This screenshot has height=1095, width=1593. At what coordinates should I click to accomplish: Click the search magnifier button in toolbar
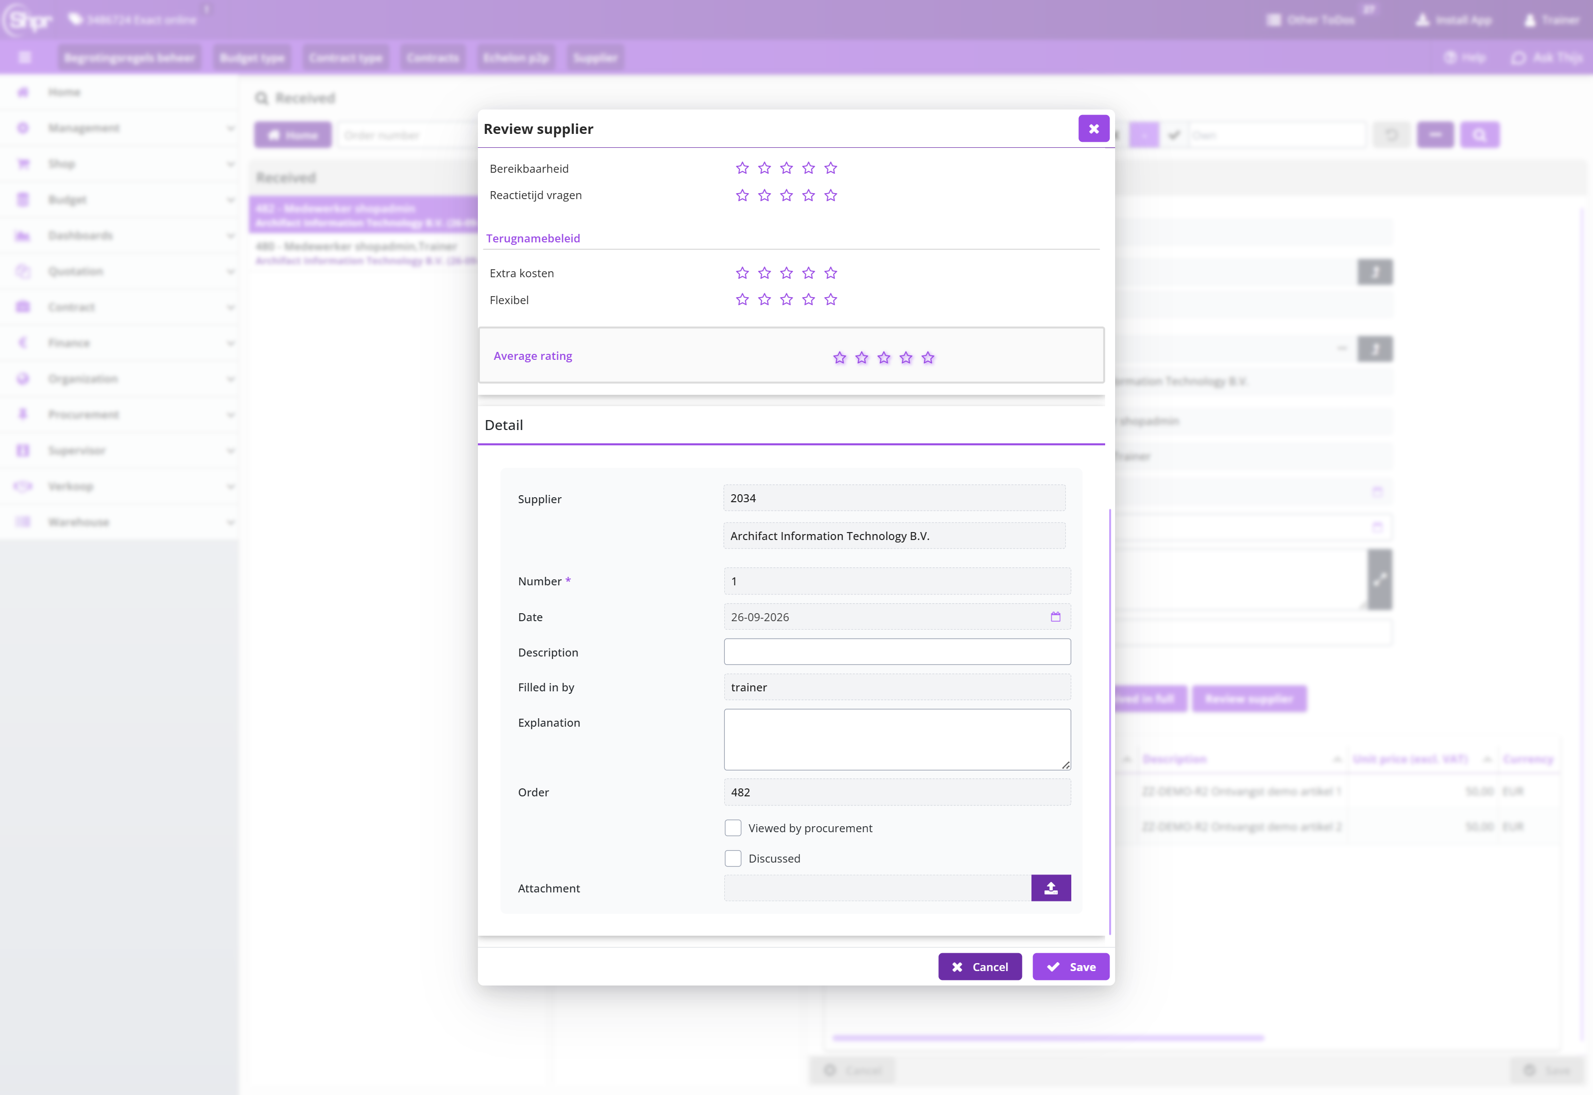pos(1480,134)
